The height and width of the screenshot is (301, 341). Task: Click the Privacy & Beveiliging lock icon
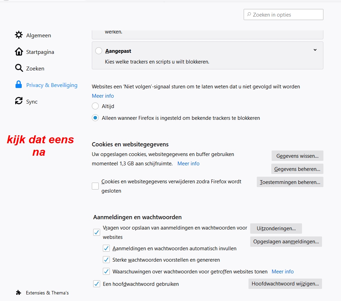coord(19,85)
